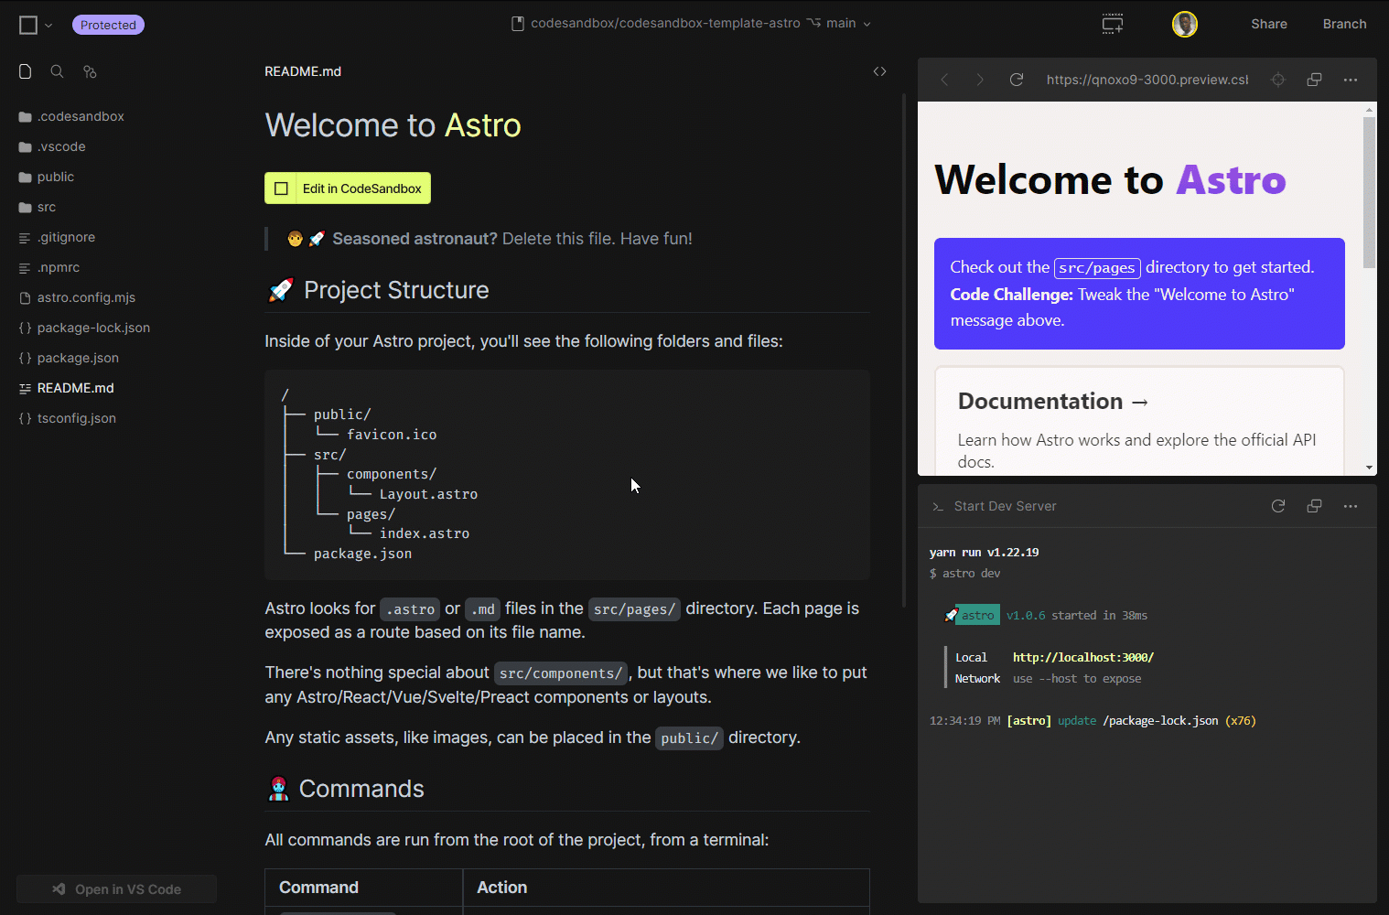Viewport: 1389px width, 915px height.
Task: Expand the src folder
Action: (47, 207)
